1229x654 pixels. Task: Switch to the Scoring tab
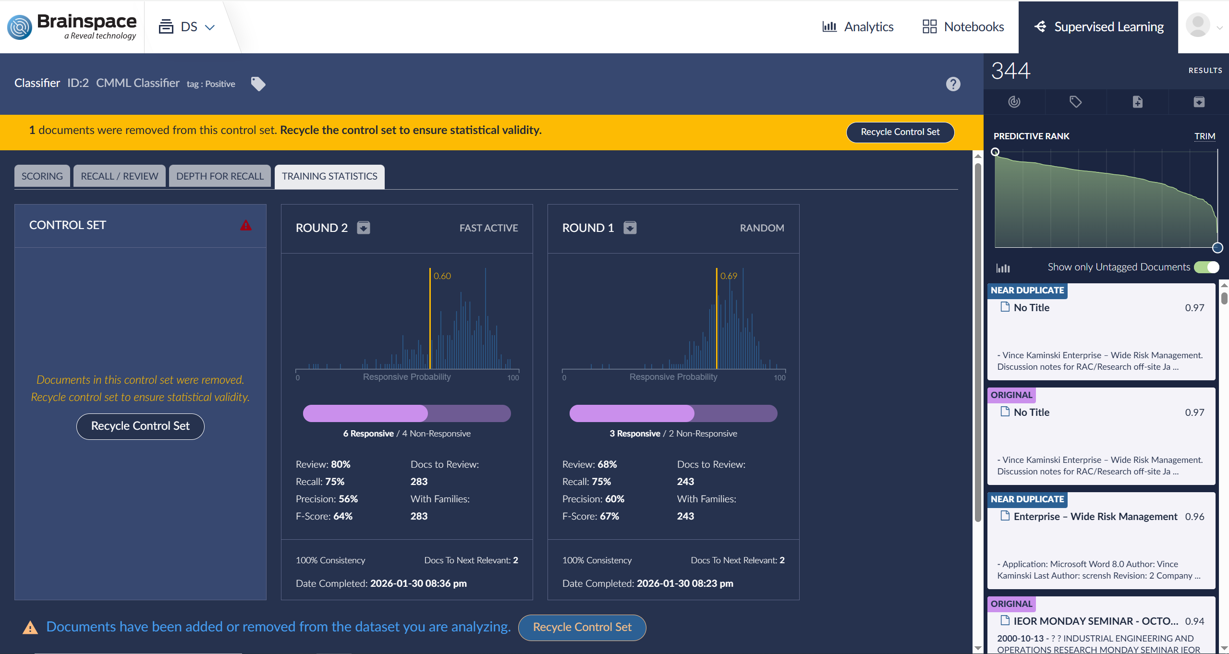pos(42,176)
